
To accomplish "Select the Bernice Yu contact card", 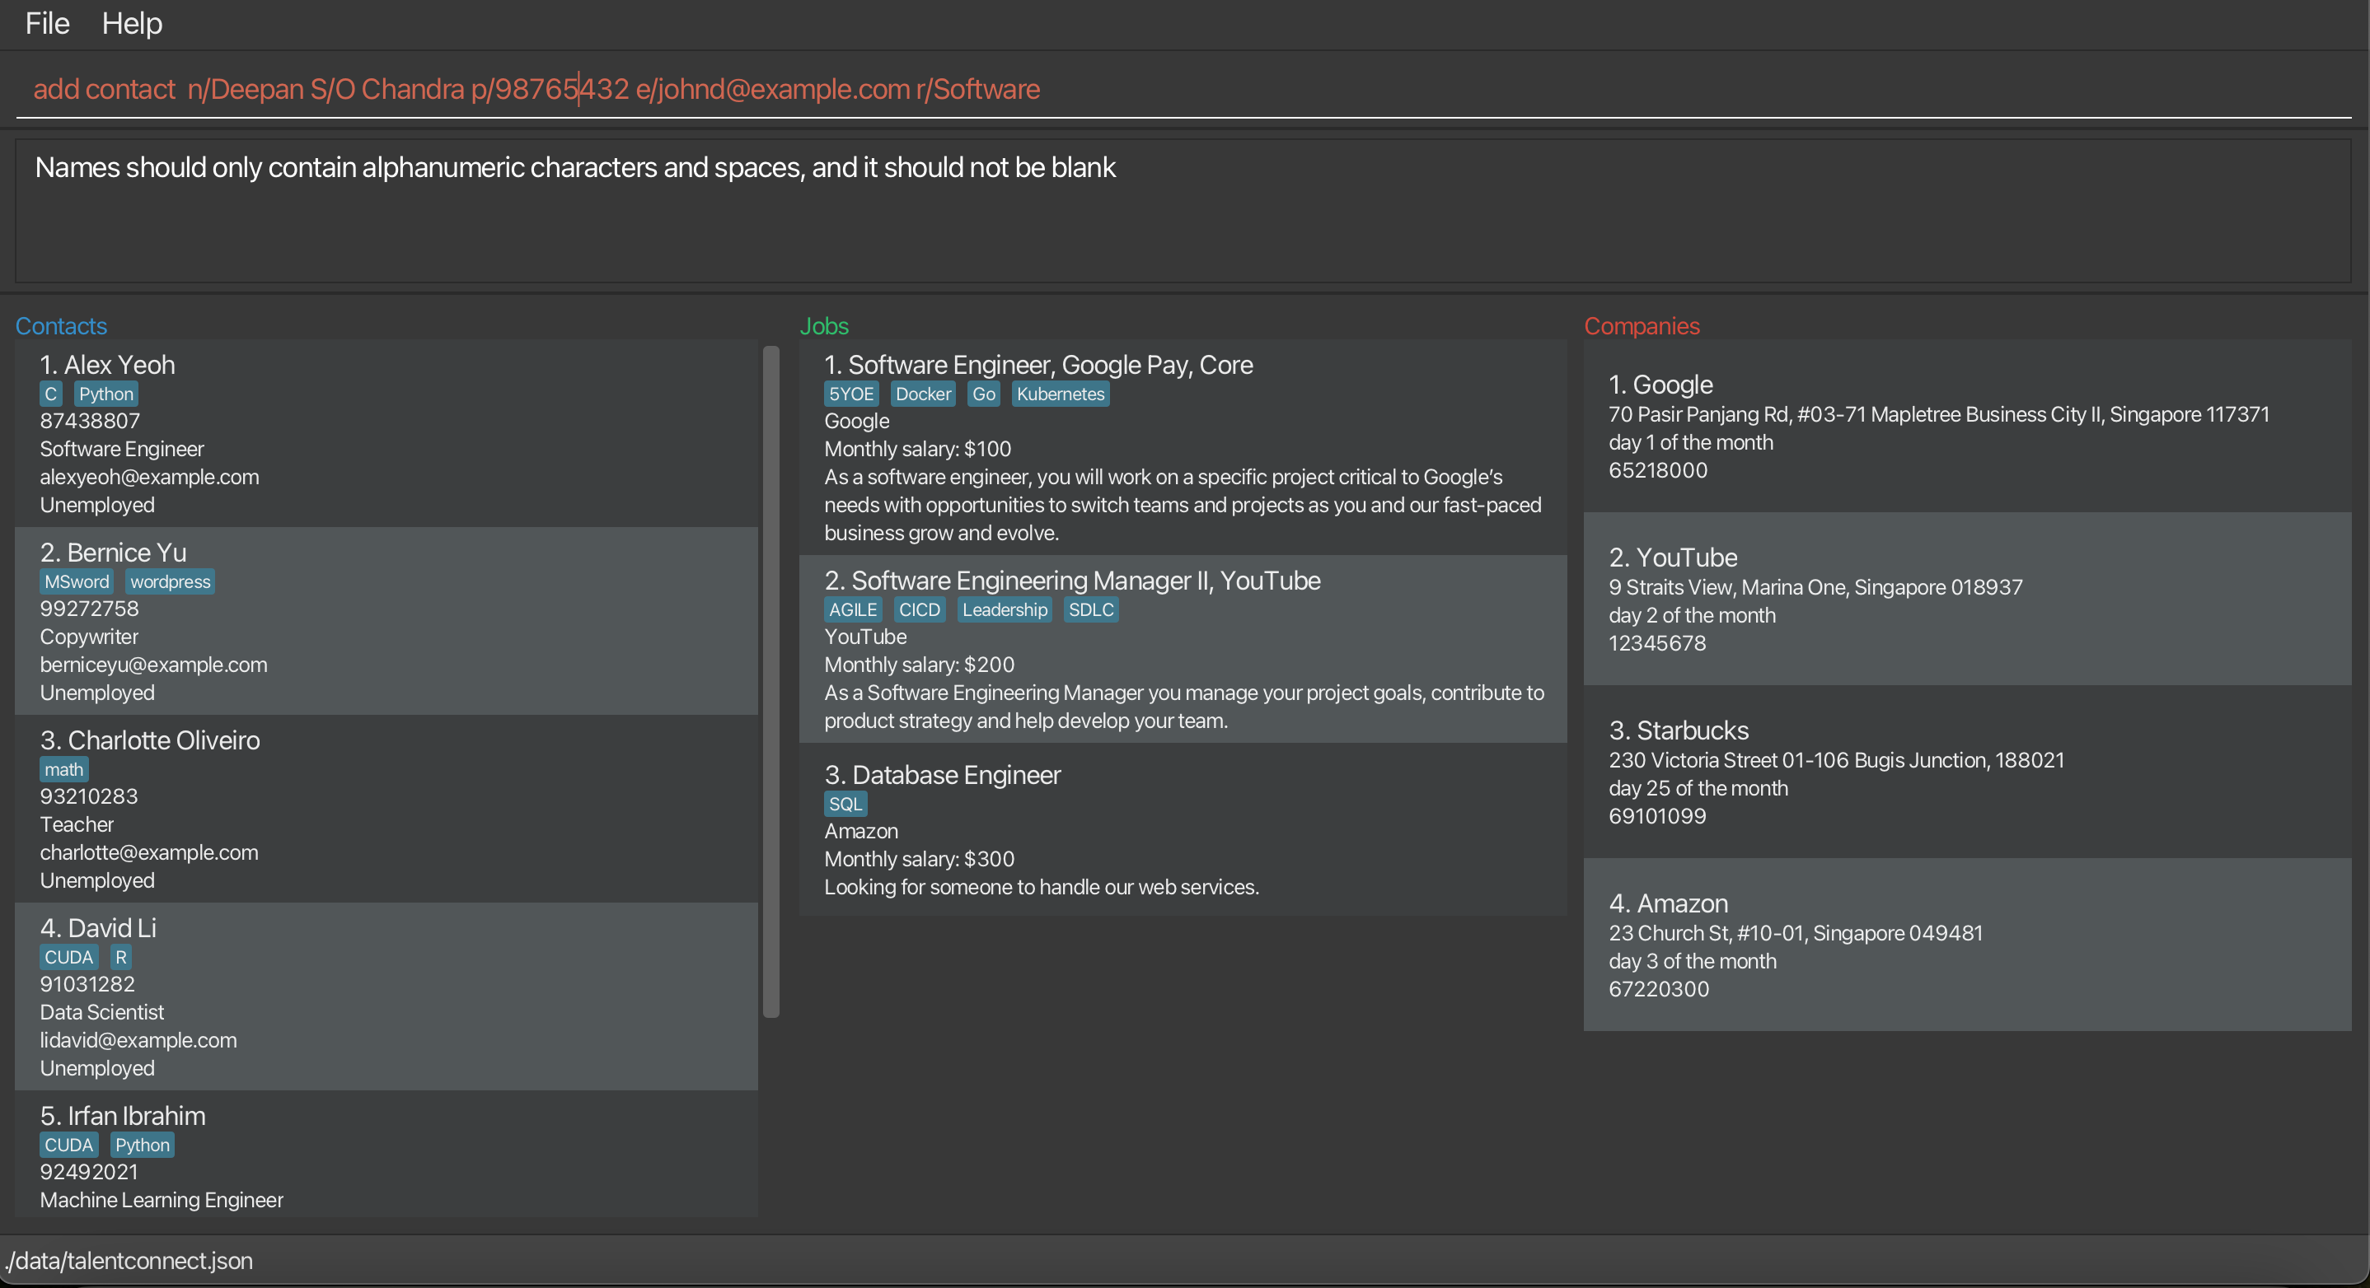I will click(386, 622).
